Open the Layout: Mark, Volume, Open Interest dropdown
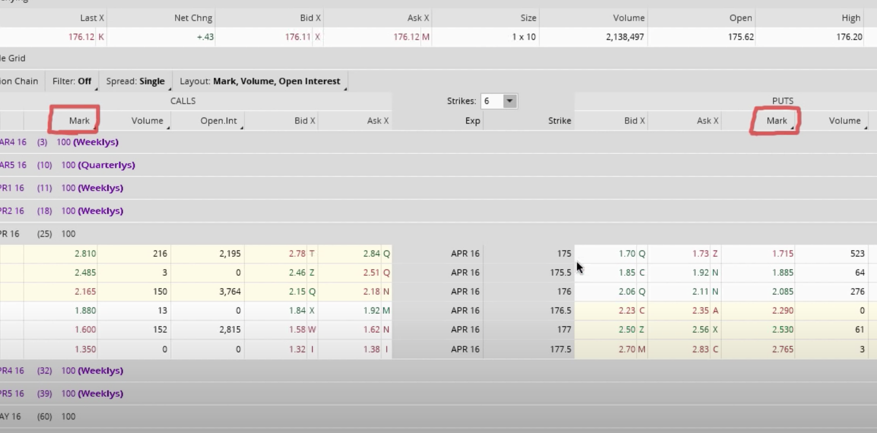The image size is (877, 433). coord(260,81)
